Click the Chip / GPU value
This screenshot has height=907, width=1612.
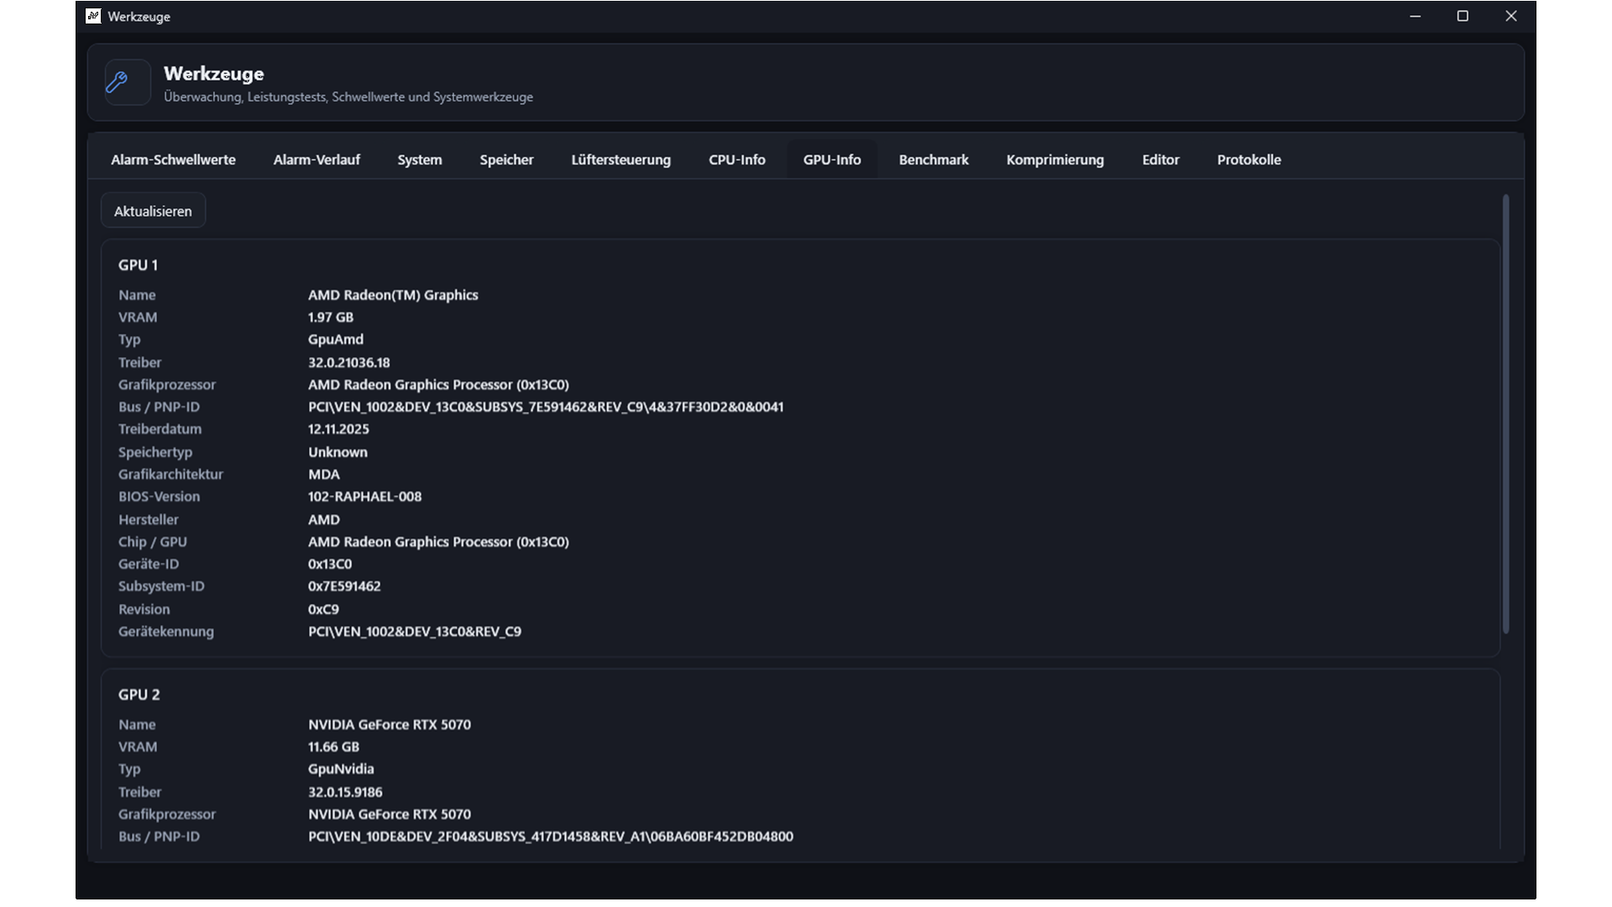pos(438,542)
